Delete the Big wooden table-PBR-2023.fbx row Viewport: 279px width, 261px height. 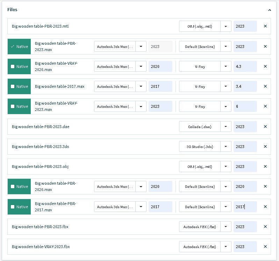click(x=265, y=227)
